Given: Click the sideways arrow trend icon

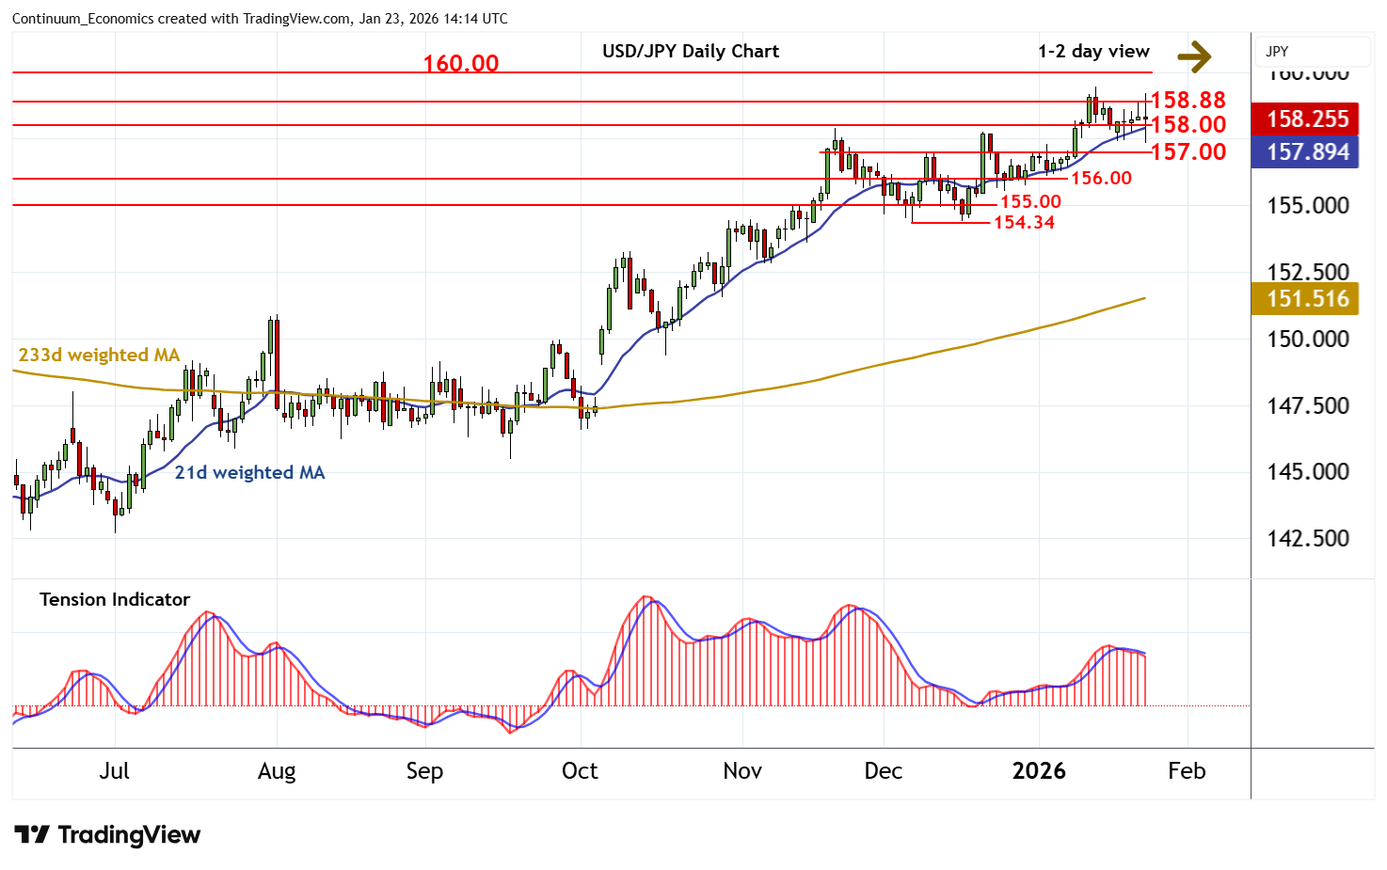Looking at the screenshot, I should point(1194,56).
